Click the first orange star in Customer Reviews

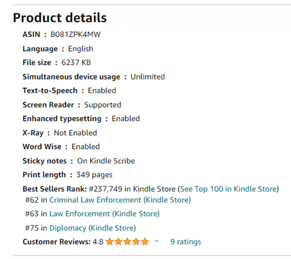click(x=109, y=241)
